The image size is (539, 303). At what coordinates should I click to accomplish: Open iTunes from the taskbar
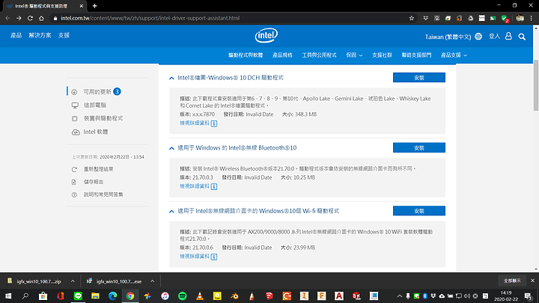tap(165, 296)
